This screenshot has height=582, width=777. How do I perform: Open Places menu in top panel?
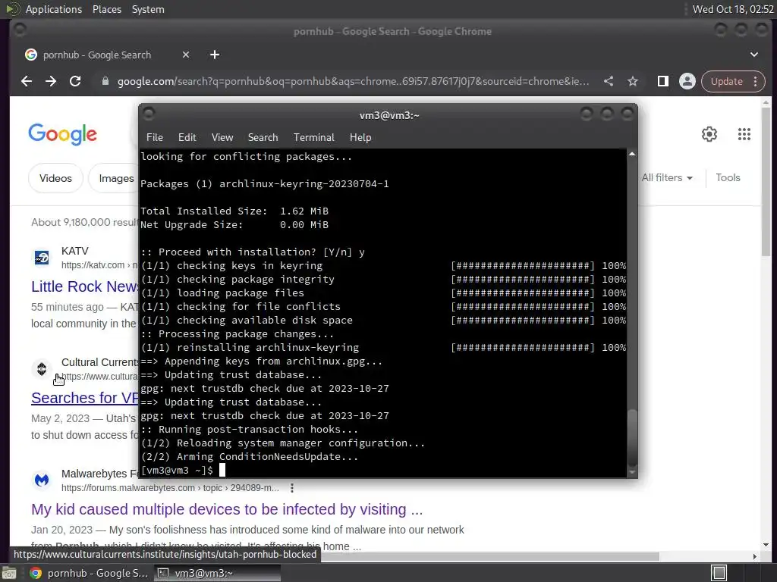(x=106, y=9)
